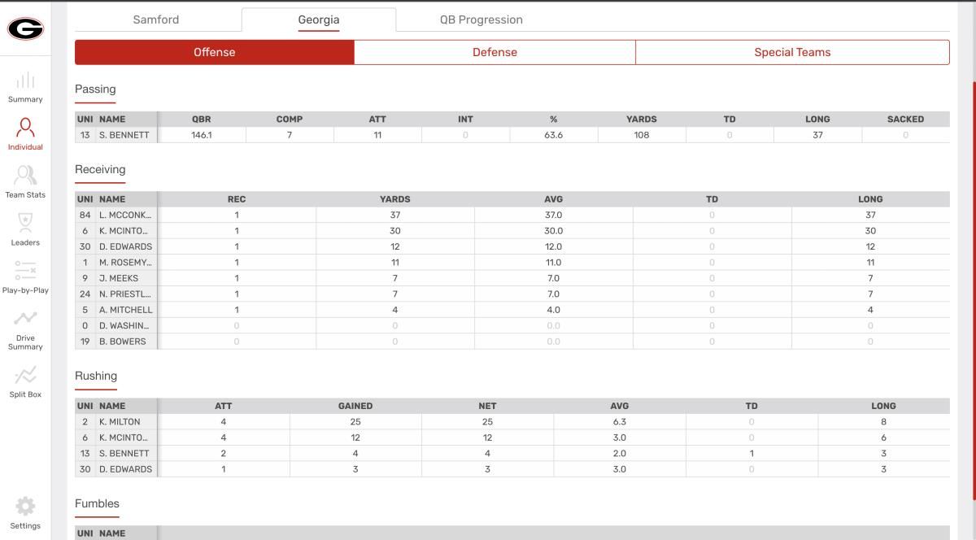Select D. EDWARDS in Receiving table
This screenshot has height=540, width=976.
click(x=125, y=246)
